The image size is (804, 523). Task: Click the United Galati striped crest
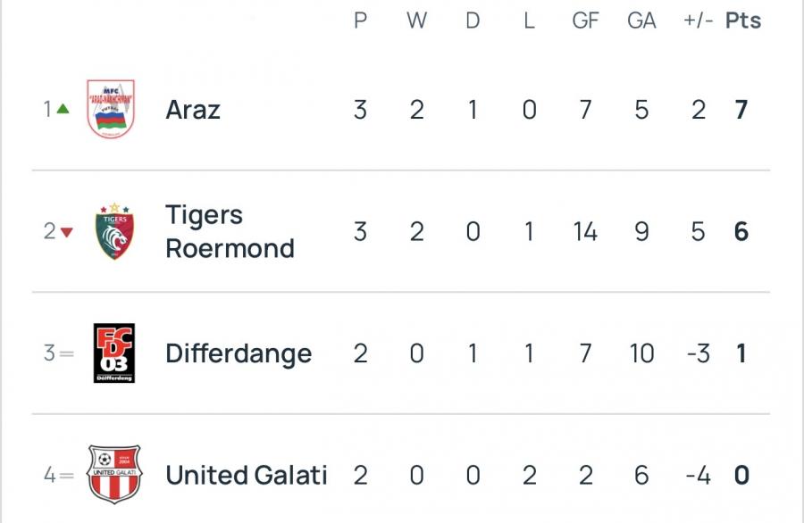point(113,475)
